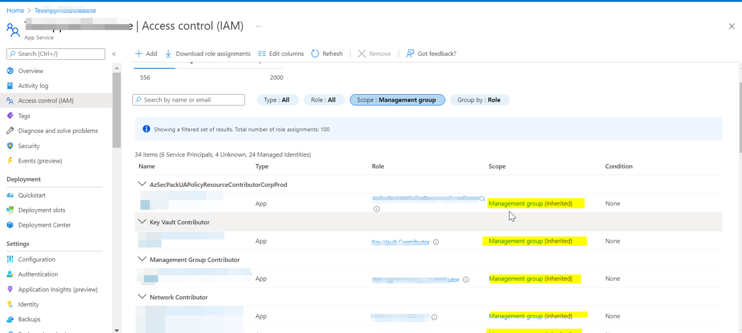742x333 pixels.
Task: Open the Role : All filter
Action: click(x=324, y=100)
